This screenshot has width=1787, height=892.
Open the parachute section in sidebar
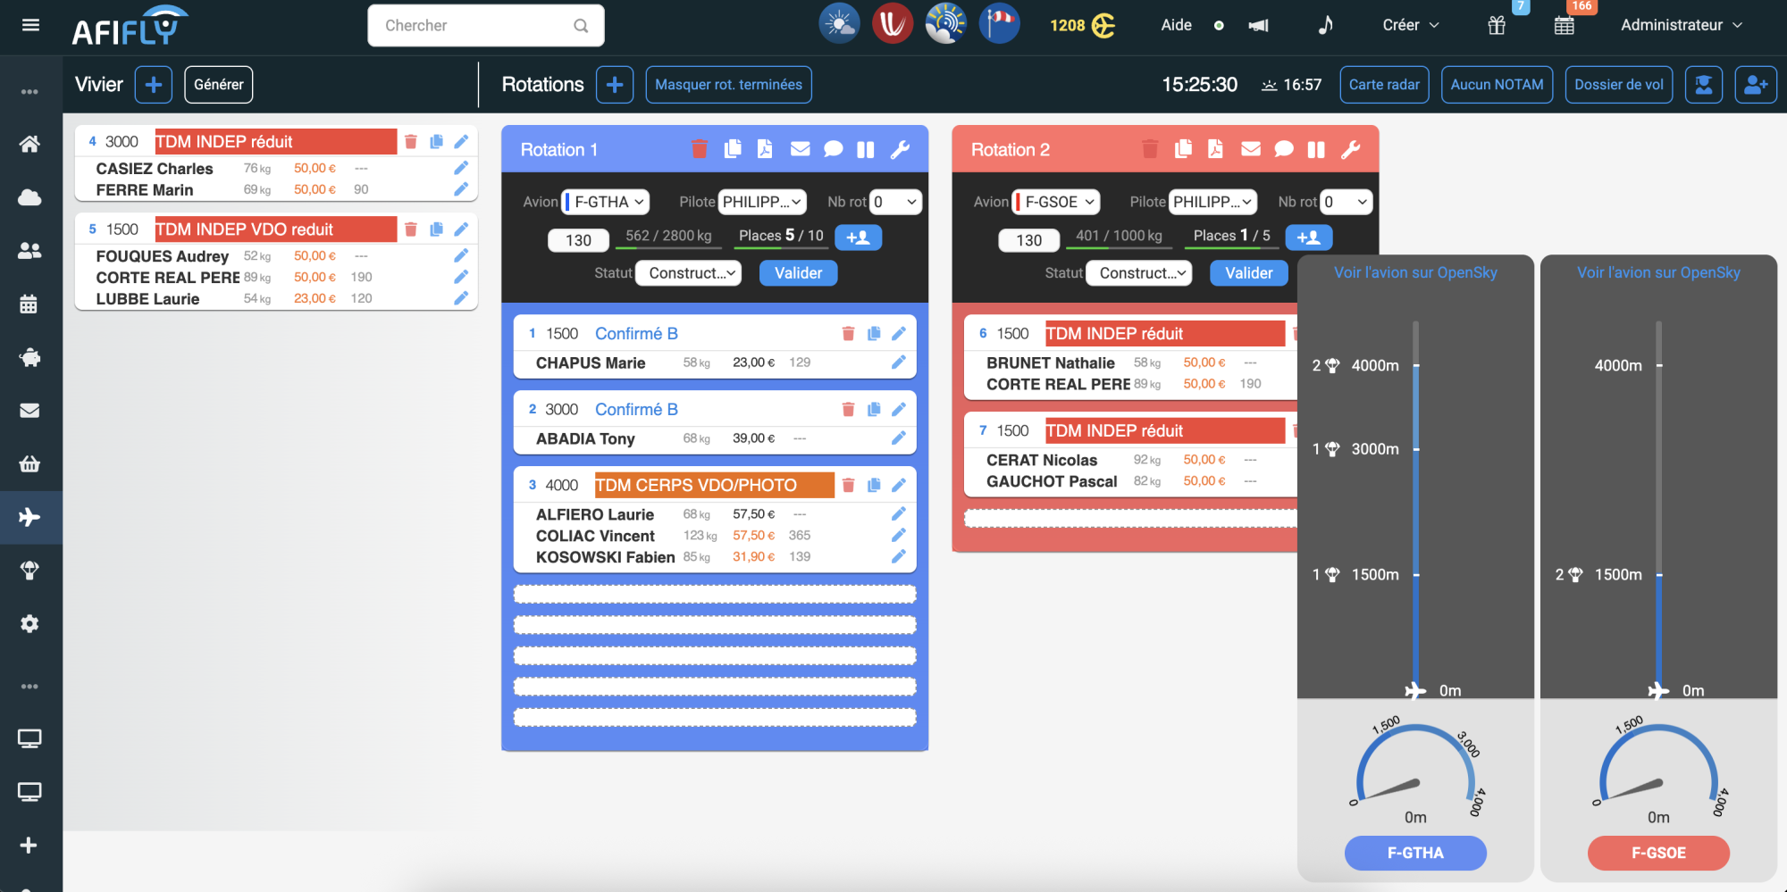pos(29,571)
